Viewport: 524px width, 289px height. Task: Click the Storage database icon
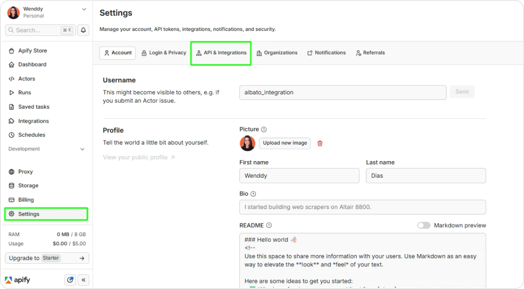click(12, 186)
